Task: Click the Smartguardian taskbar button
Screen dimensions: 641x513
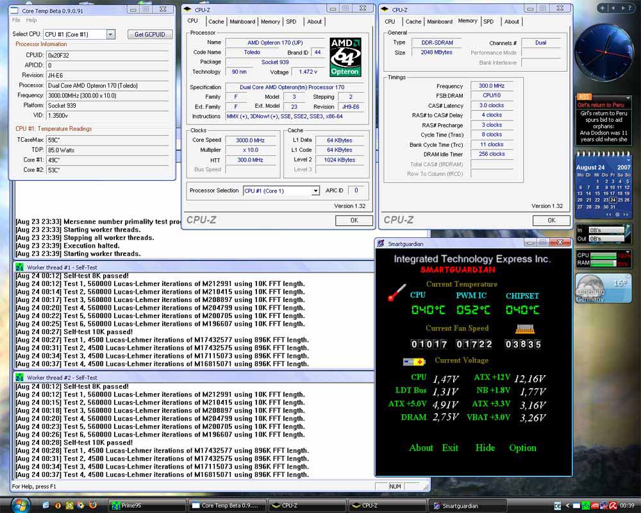Action: (x=469, y=506)
